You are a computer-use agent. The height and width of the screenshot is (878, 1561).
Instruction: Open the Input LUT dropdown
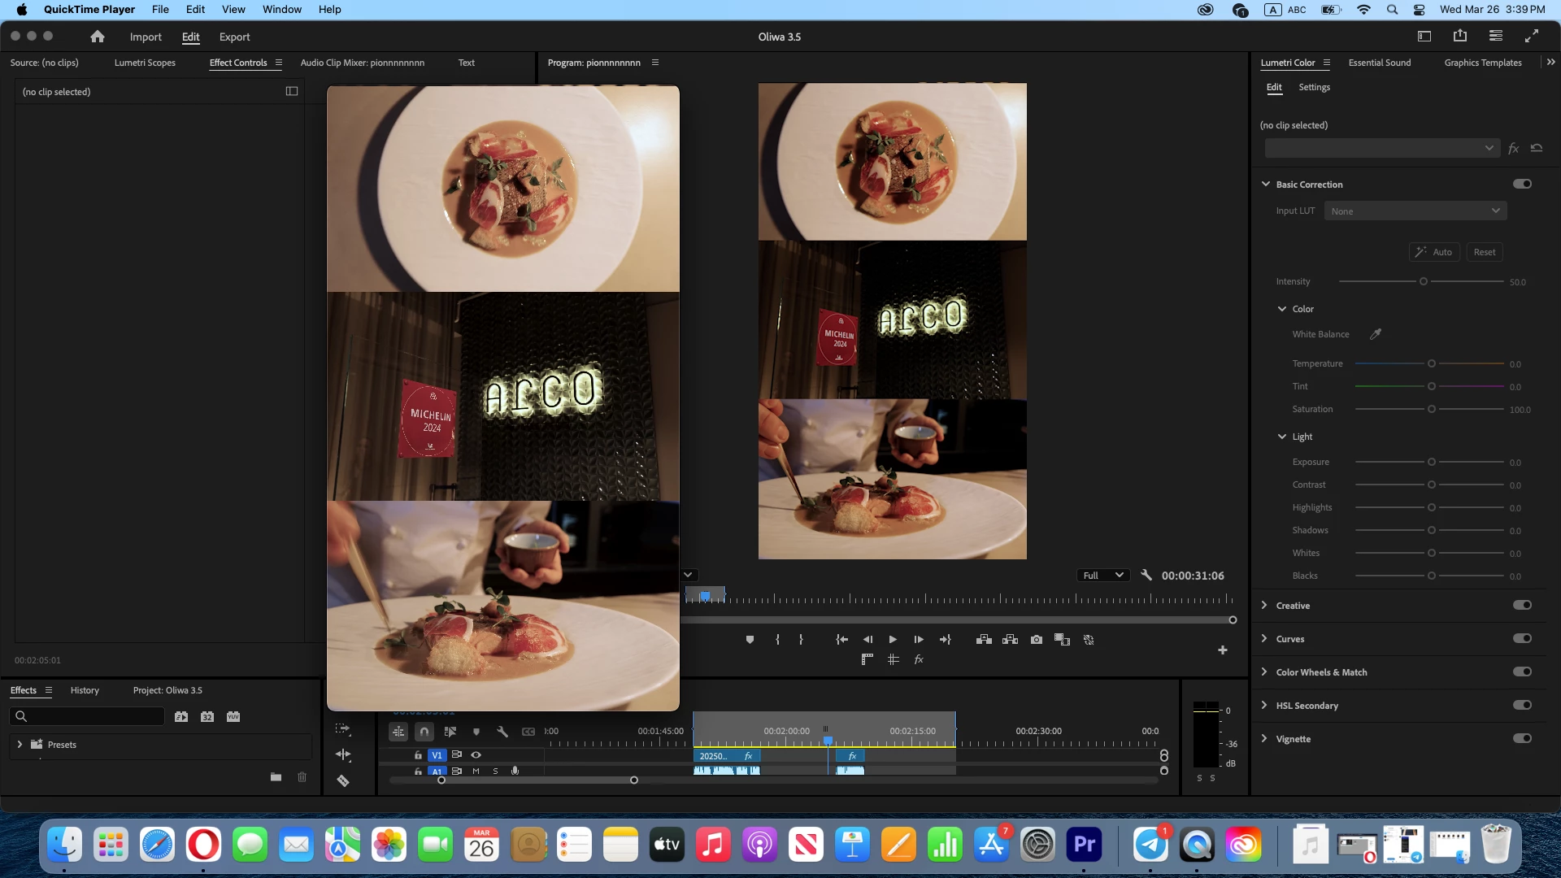click(1415, 211)
